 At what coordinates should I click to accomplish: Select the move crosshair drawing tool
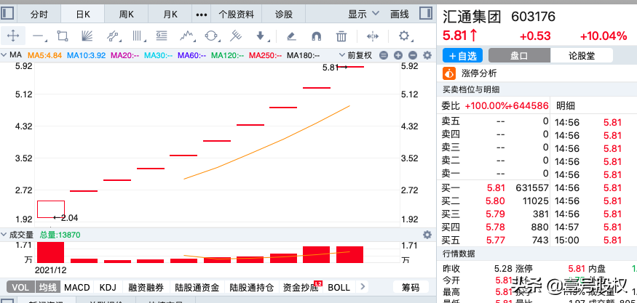(13, 36)
